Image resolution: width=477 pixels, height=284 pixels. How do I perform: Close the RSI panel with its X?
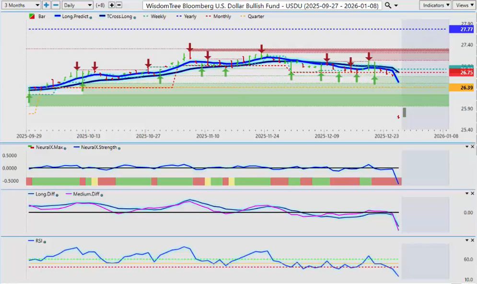[x=472, y=241]
